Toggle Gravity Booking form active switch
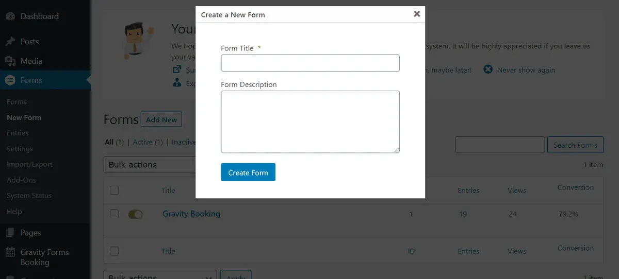The width and height of the screenshot is (619, 279). pos(135,214)
